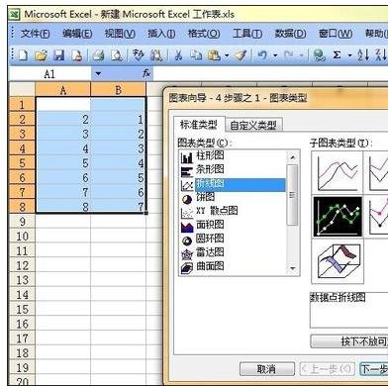The image size is (388, 386).
Task: Select 柱形图 in chart type list
Action: pos(210,155)
